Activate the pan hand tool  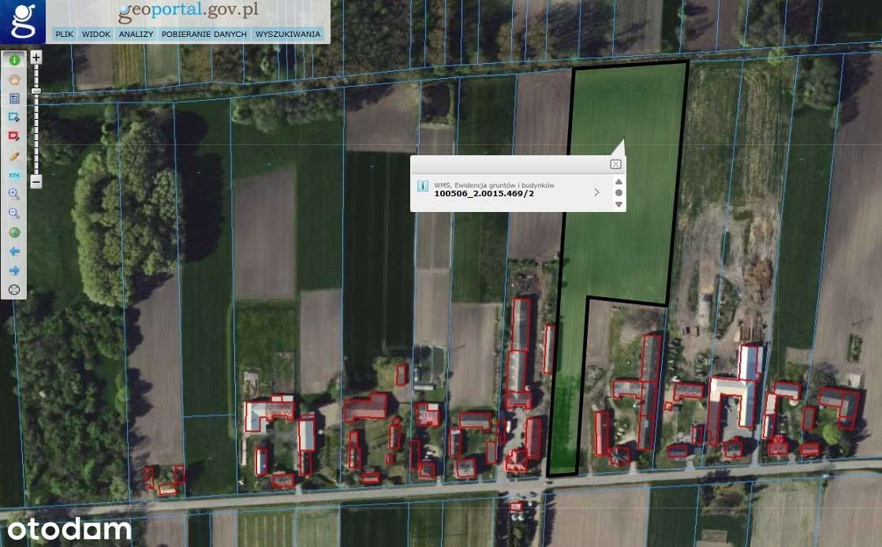click(14, 80)
